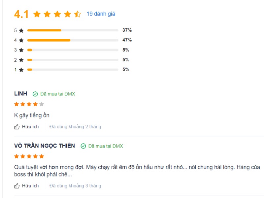The height and width of the screenshot is (198, 264).
Task: Click the 5 star rating row icon
Action: pyautogui.click(x=21, y=30)
